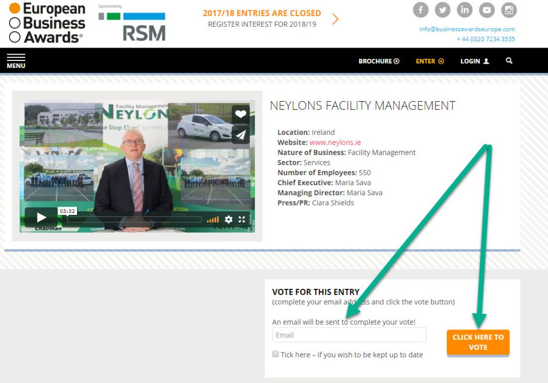The image size is (548, 383).
Task: Open the Twitter social icon
Action: click(443, 10)
